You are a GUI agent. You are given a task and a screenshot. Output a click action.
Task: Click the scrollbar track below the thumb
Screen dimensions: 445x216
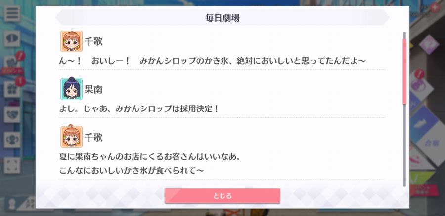[x=404, y=145]
